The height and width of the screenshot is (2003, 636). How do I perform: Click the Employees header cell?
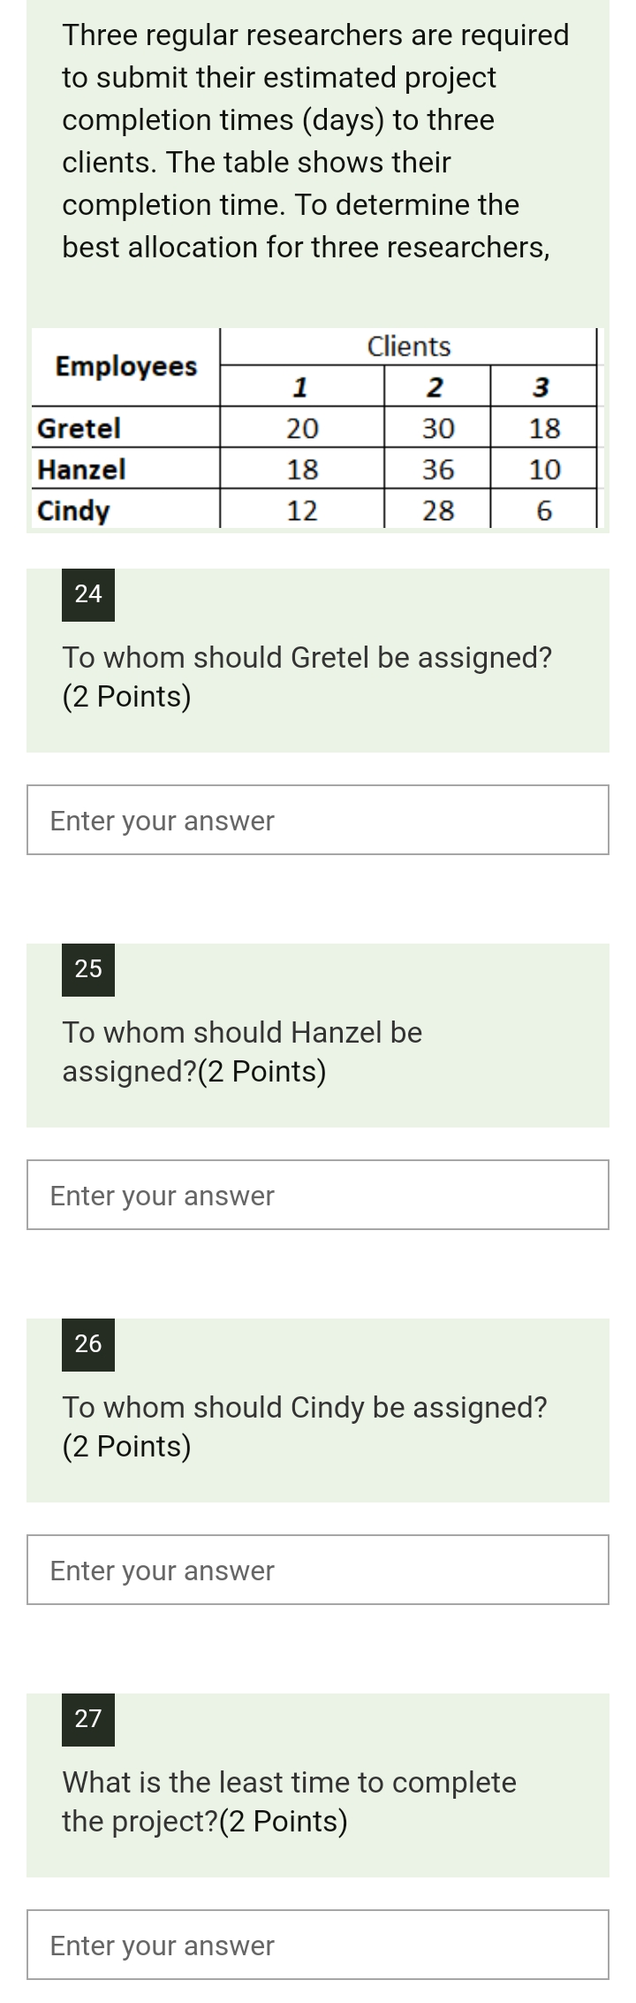point(125,366)
